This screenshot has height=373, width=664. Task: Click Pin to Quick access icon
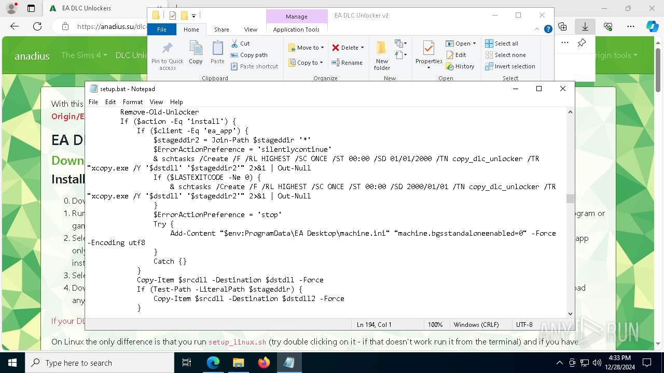point(167,55)
